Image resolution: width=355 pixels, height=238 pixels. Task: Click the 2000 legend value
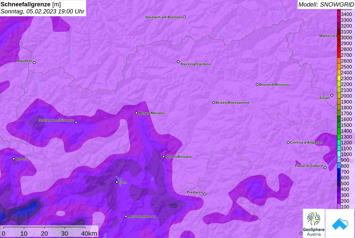(x=346, y=96)
